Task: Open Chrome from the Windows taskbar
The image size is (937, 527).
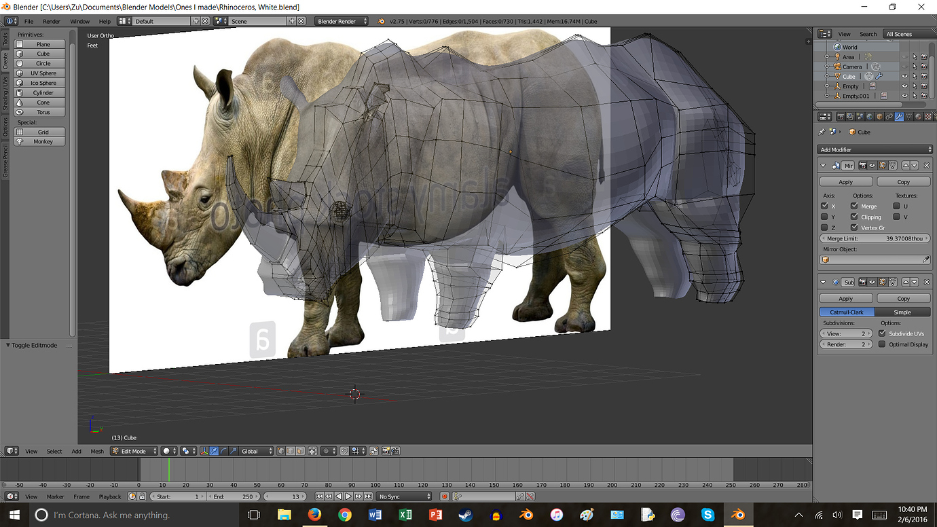Action: [344, 515]
